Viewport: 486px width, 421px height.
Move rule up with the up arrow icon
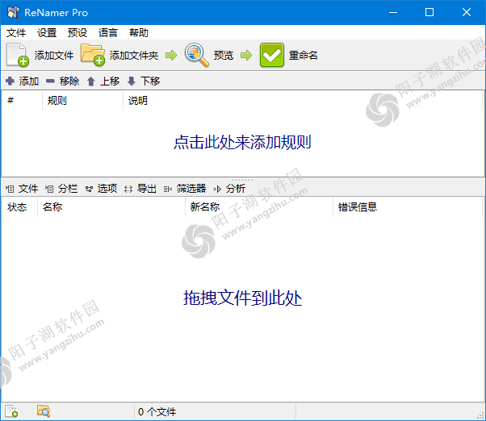click(90, 81)
